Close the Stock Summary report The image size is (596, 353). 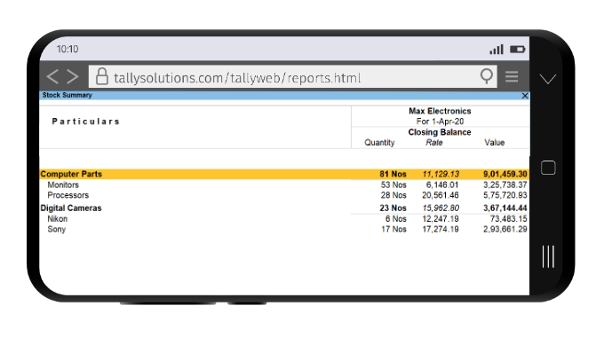coord(525,96)
